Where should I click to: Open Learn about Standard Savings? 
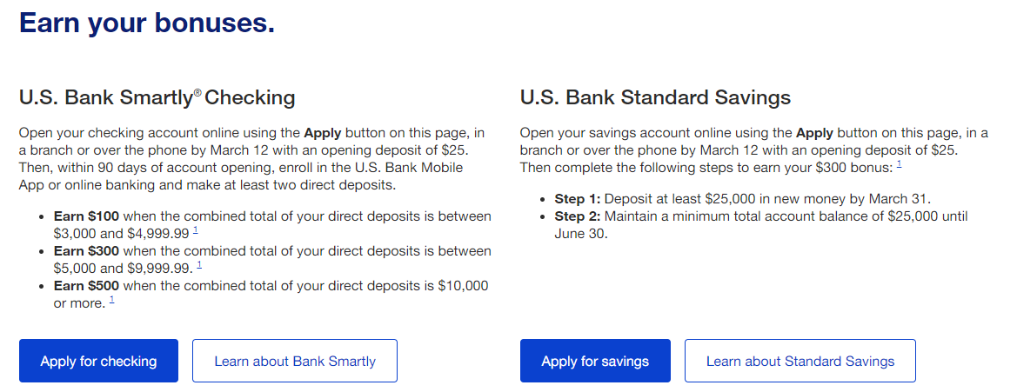click(800, 361)
